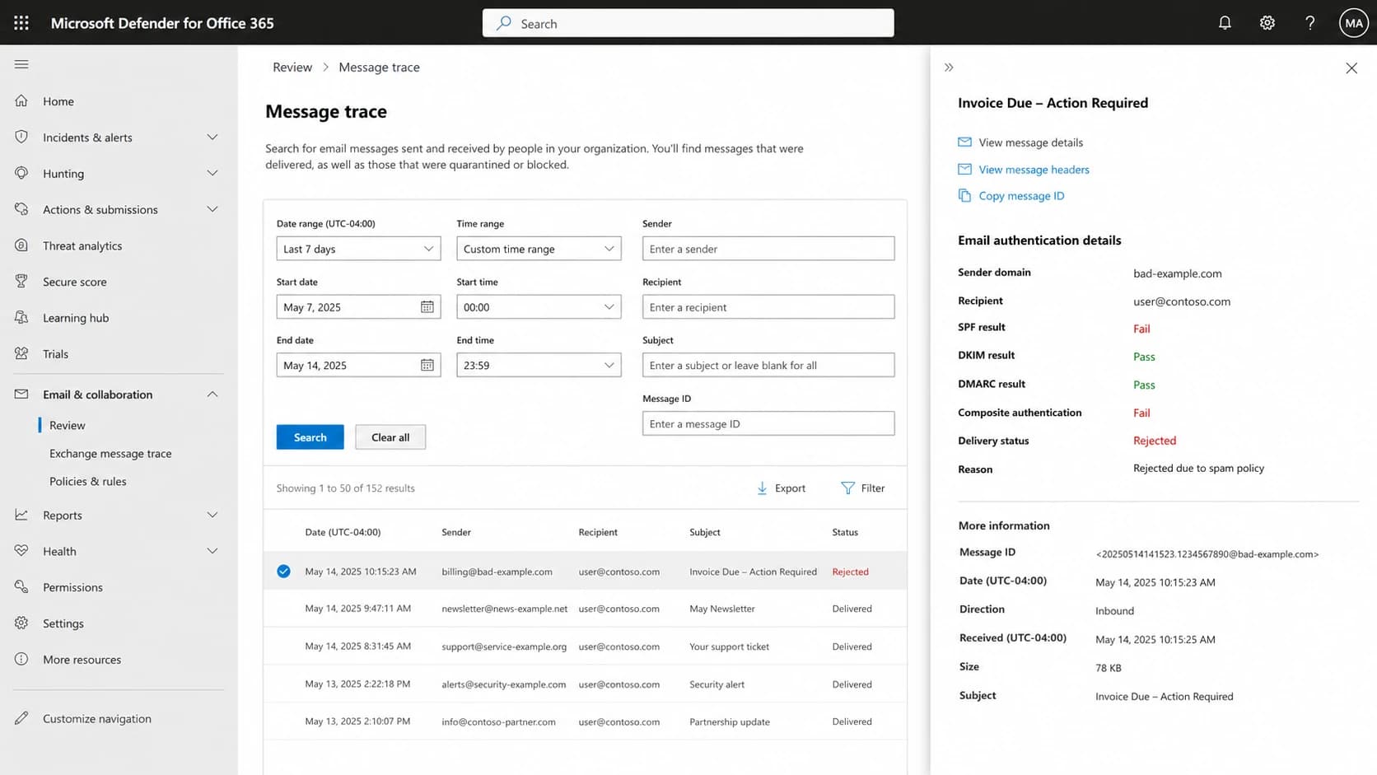Viewport: 1377px width, 775px height.
Task: Open the Custom time range dropdown
Action: click(539, 249)
